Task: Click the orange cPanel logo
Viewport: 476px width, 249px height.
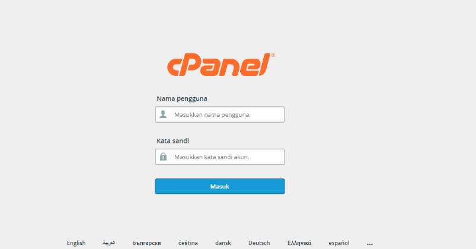Action: click(x=221, y=65)
